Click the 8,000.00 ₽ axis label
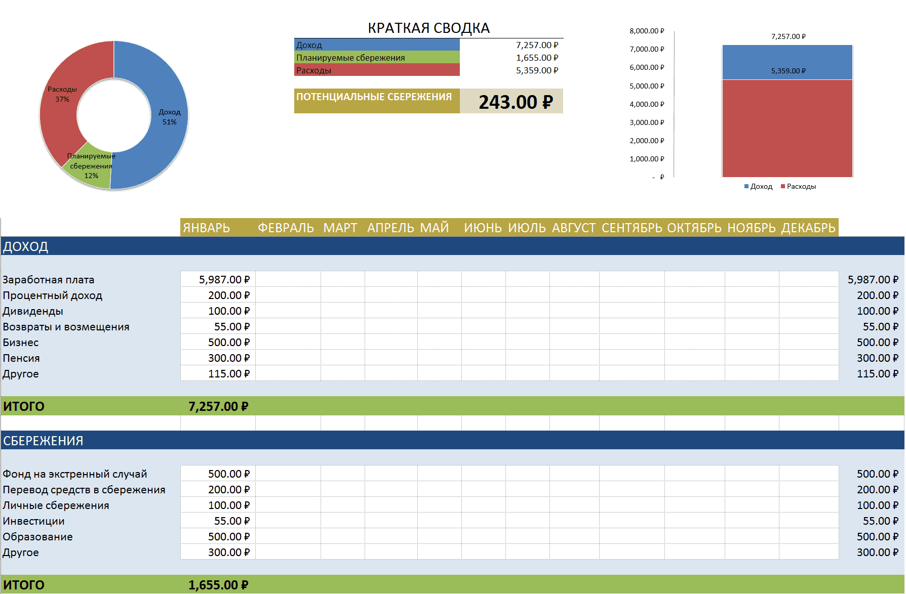The image size is (906, 594). point(647,31)
